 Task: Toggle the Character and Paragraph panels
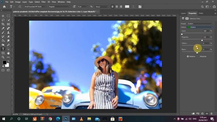tap(140, 7)
